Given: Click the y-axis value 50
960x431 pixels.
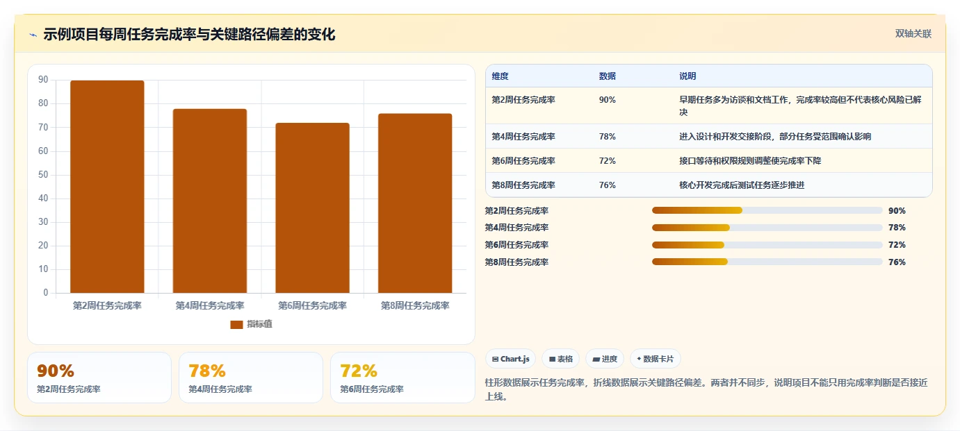Looking at the screenshot, I should click(x=43, y=175).
